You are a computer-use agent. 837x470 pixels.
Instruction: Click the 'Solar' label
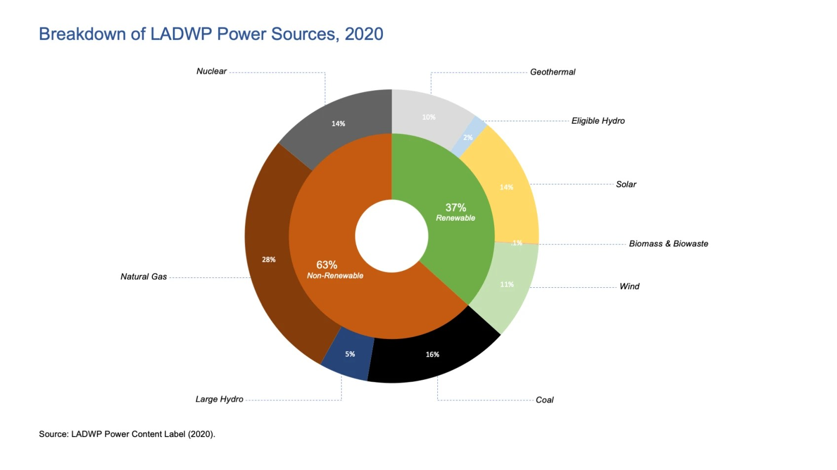tap(626, 184)
